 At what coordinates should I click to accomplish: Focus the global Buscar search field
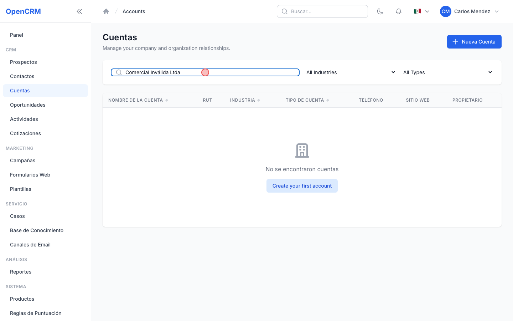(322, 11)
